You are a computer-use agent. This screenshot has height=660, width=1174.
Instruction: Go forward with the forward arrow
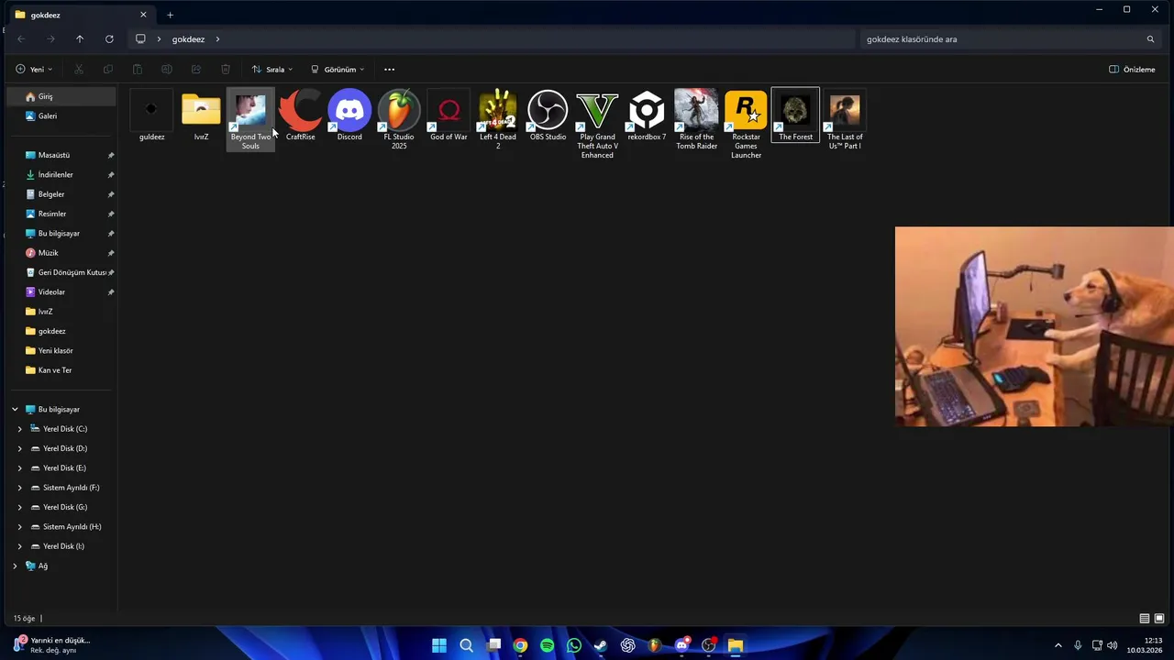pyautogui.click(x=50, y=39)
